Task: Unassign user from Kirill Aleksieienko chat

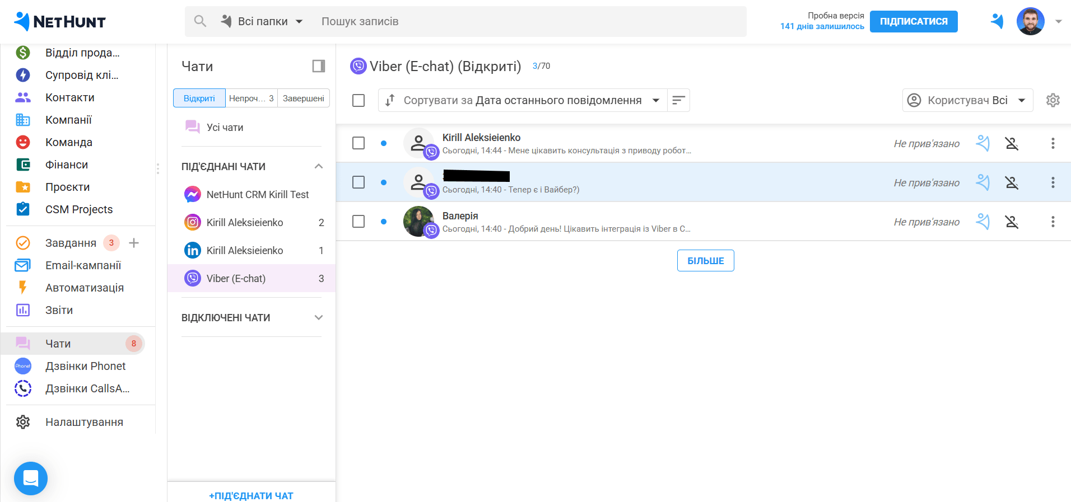Action: click(1012, 143)
